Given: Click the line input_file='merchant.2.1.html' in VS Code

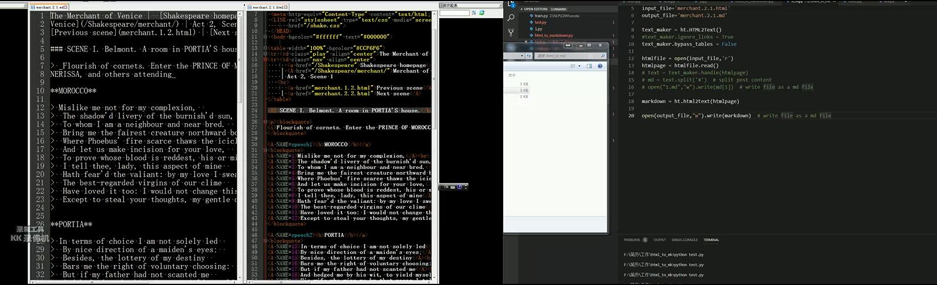Looking at the screenshot, I should [x=685, y=8].
